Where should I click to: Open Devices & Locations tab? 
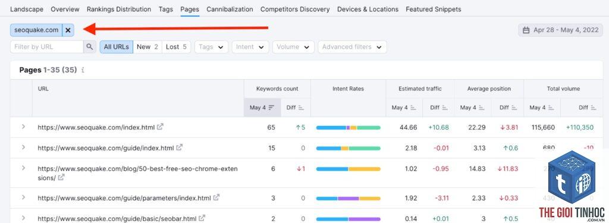tap(368, 9)
